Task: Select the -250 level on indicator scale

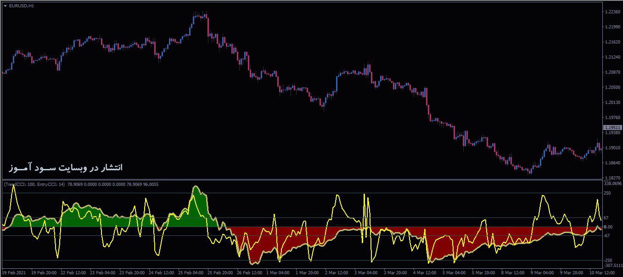Action: (608, 260)
